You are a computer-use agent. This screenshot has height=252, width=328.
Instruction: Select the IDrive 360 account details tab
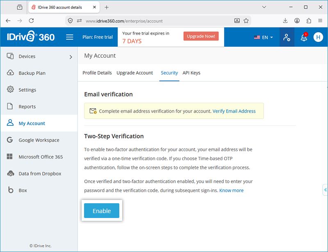click(x=64, y=7)
